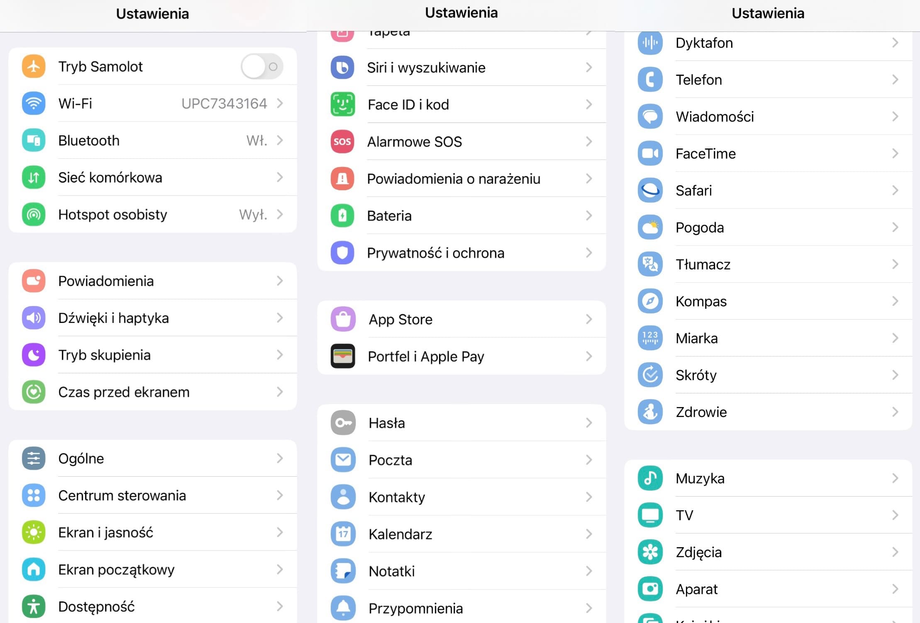
Task: Select the Portfel i Apple Pay label
Action: click(426, 356)
